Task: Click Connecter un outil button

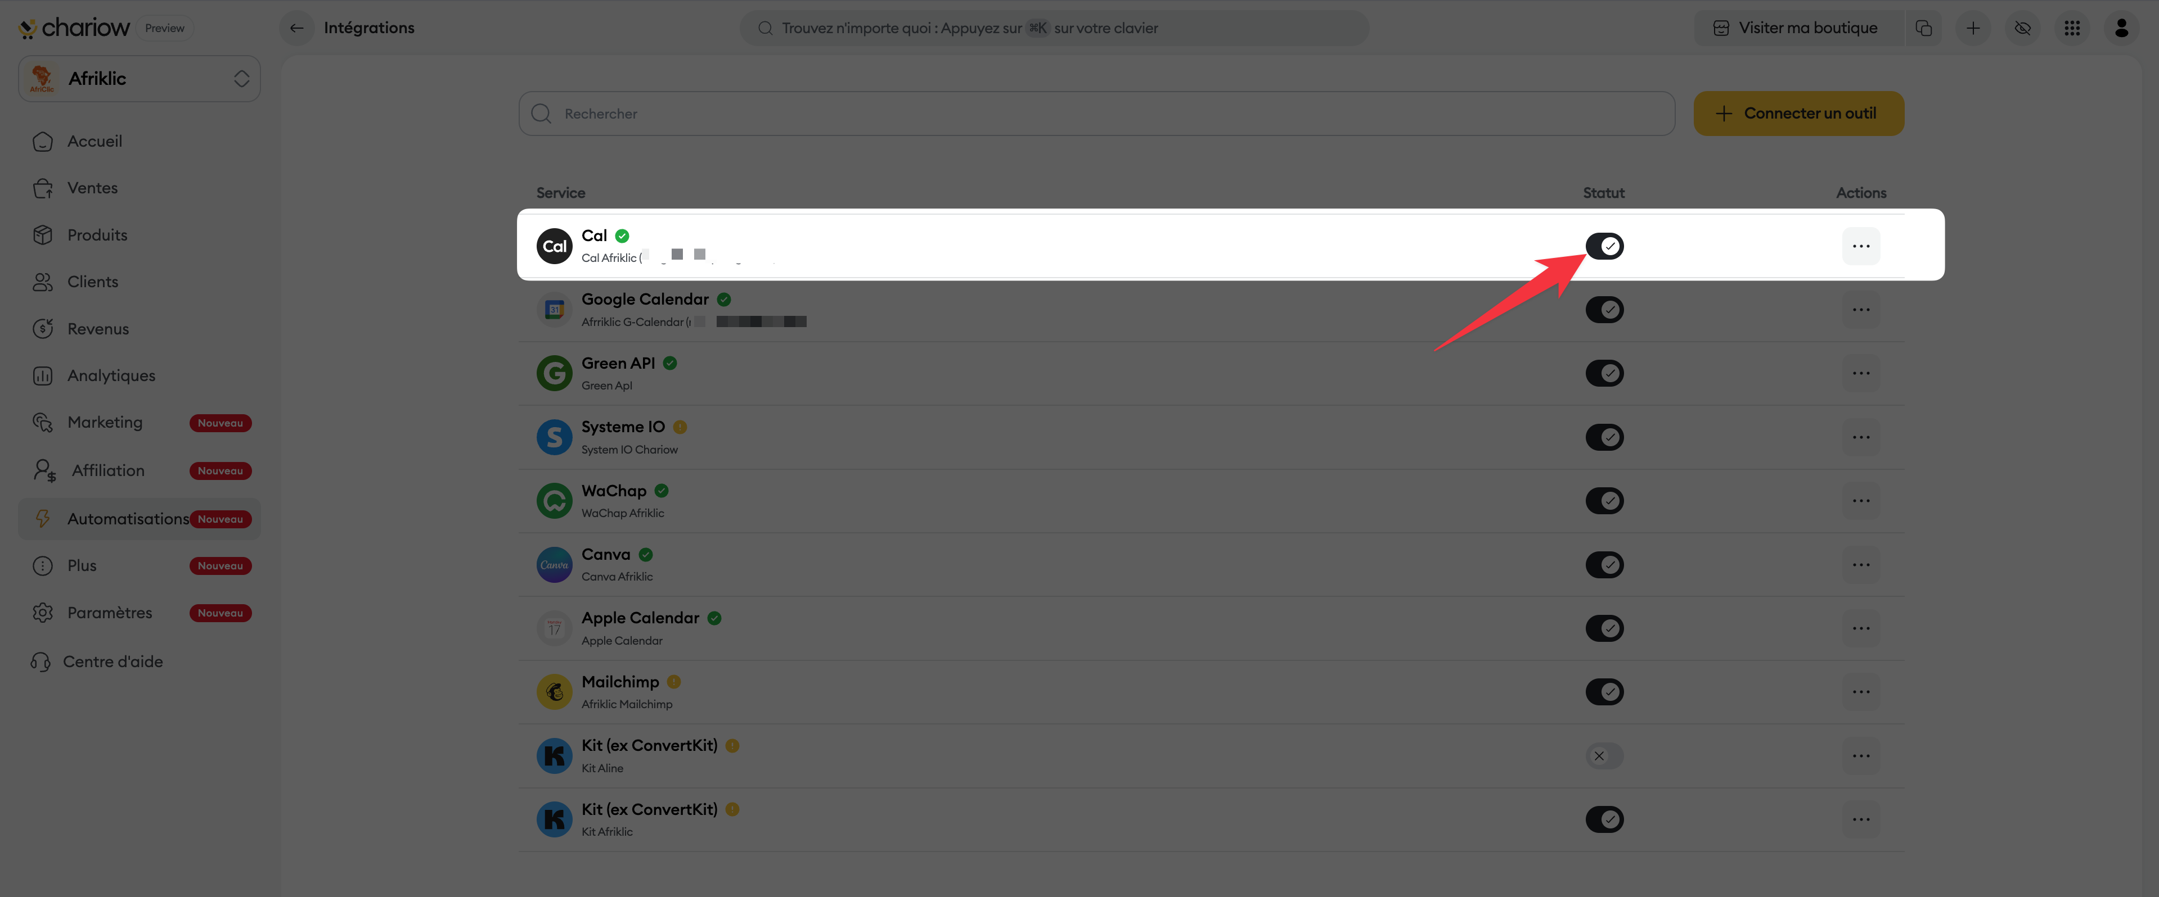Action: [1798, 114]
